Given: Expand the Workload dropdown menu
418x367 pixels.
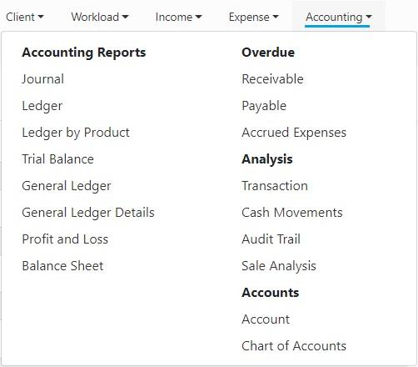Looking at the screenshot, I should pos(100,17).
